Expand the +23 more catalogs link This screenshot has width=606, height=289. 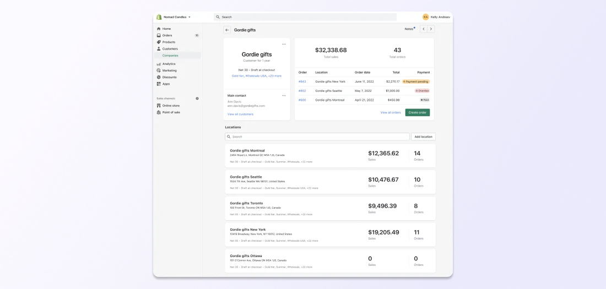coord(275,76)
